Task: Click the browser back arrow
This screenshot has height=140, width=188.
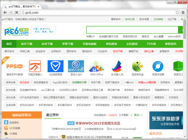Action: coord(5,12)
